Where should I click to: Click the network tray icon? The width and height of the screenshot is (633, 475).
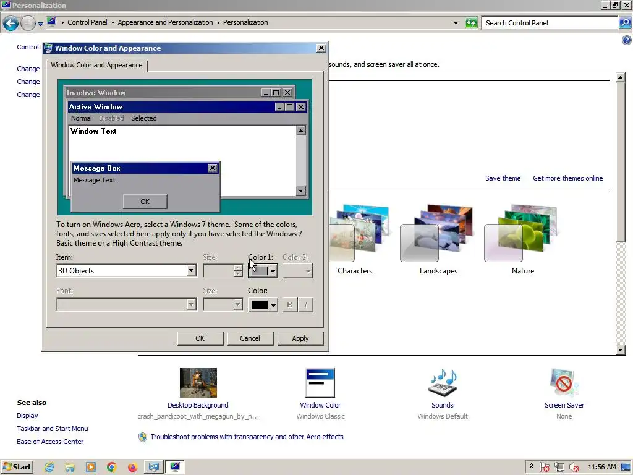[559, 468]
